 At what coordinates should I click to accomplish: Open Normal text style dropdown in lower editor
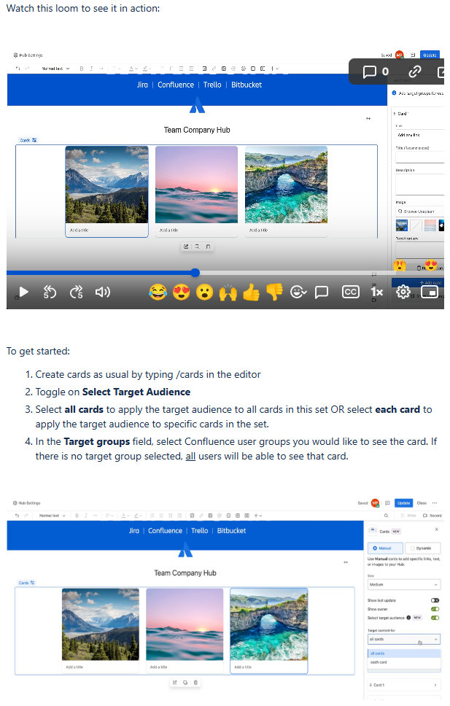(x=53, y=516)
